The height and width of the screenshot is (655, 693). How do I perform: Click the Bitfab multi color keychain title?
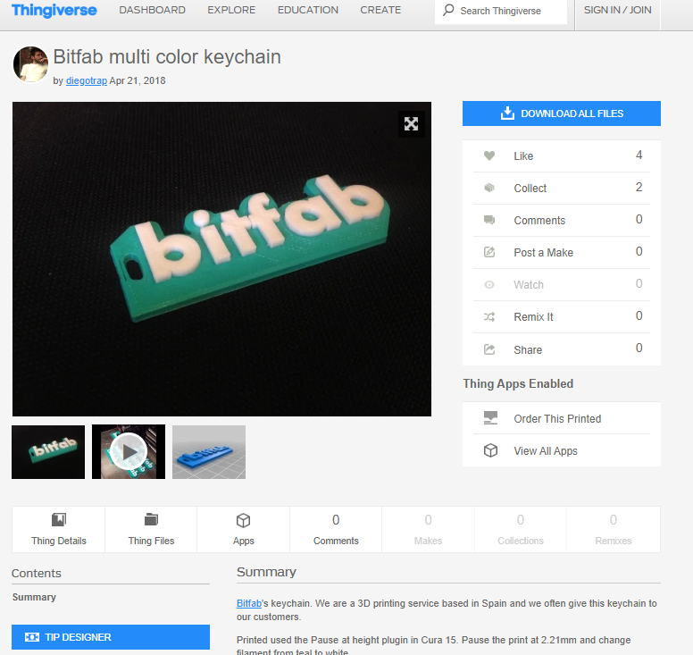167,57
